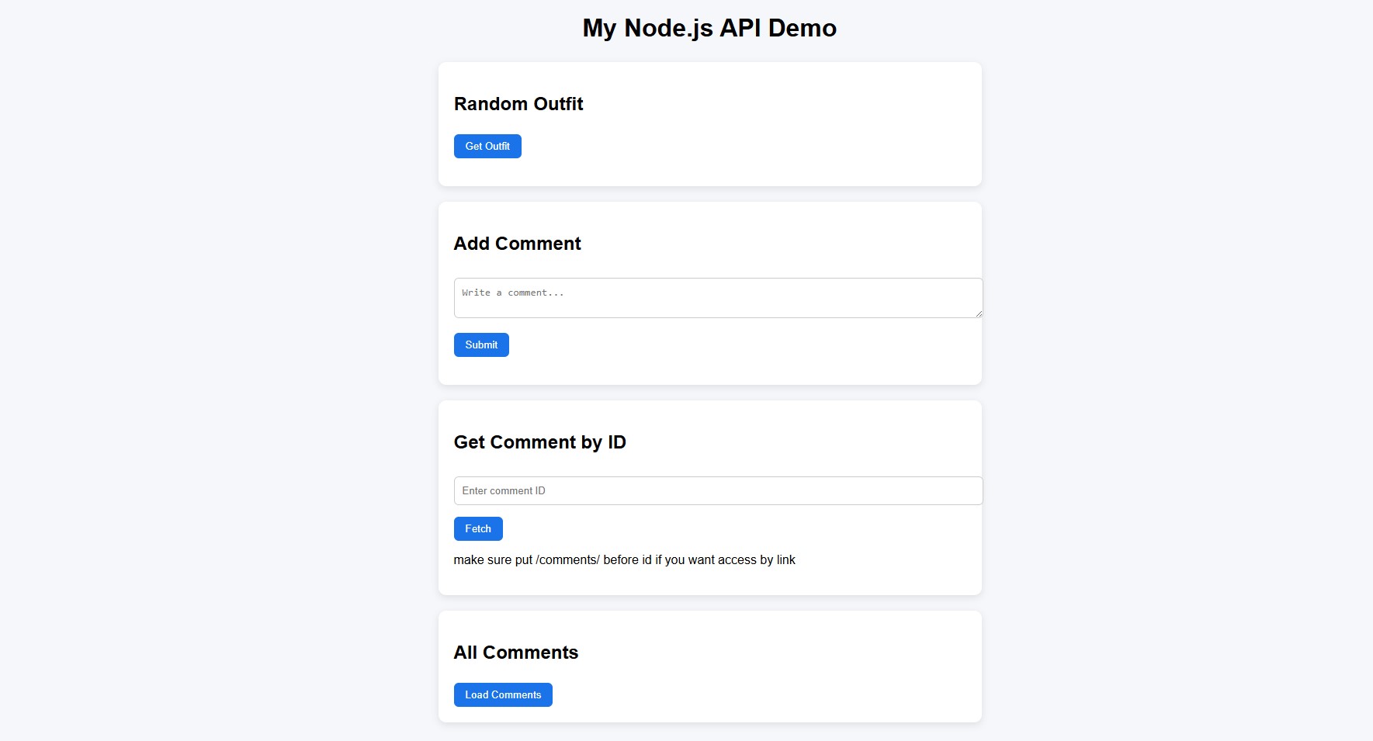This screenshot has height=741, width=1373.
Task: Click the Get Comment by ID heading
Action: pos(539,442)
